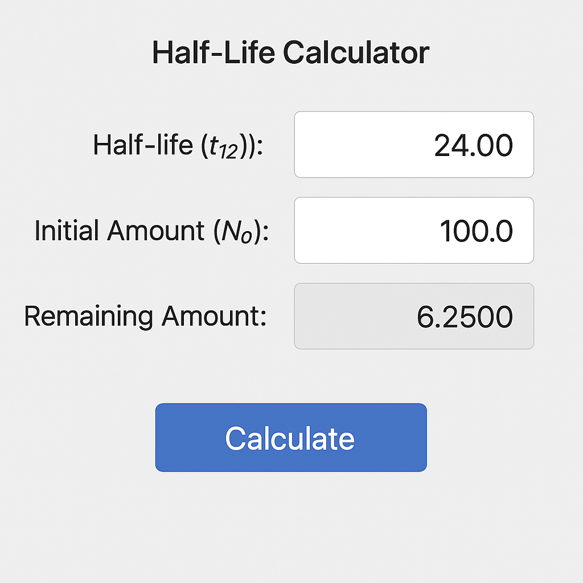Click the Remaining Amount label text
583x583 pixels.
point(145,317)
